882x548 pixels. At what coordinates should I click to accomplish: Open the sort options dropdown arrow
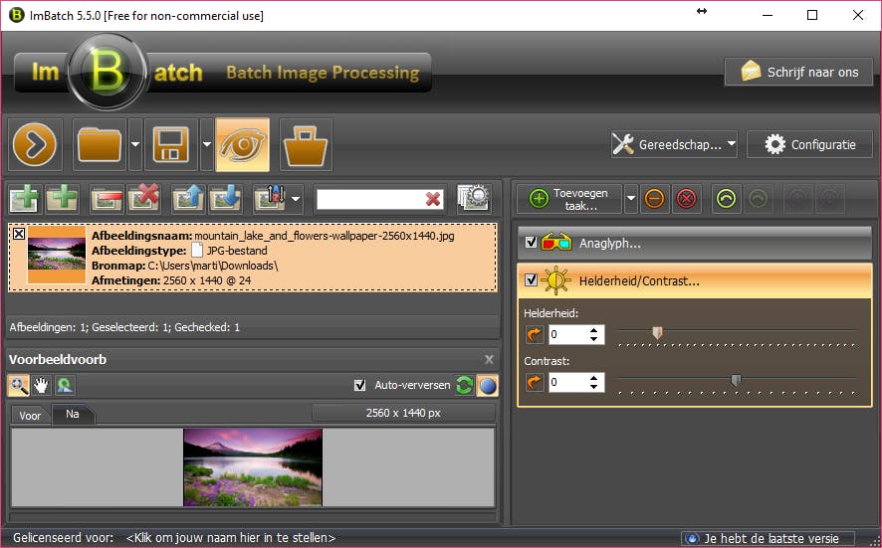tap(296, 198)
